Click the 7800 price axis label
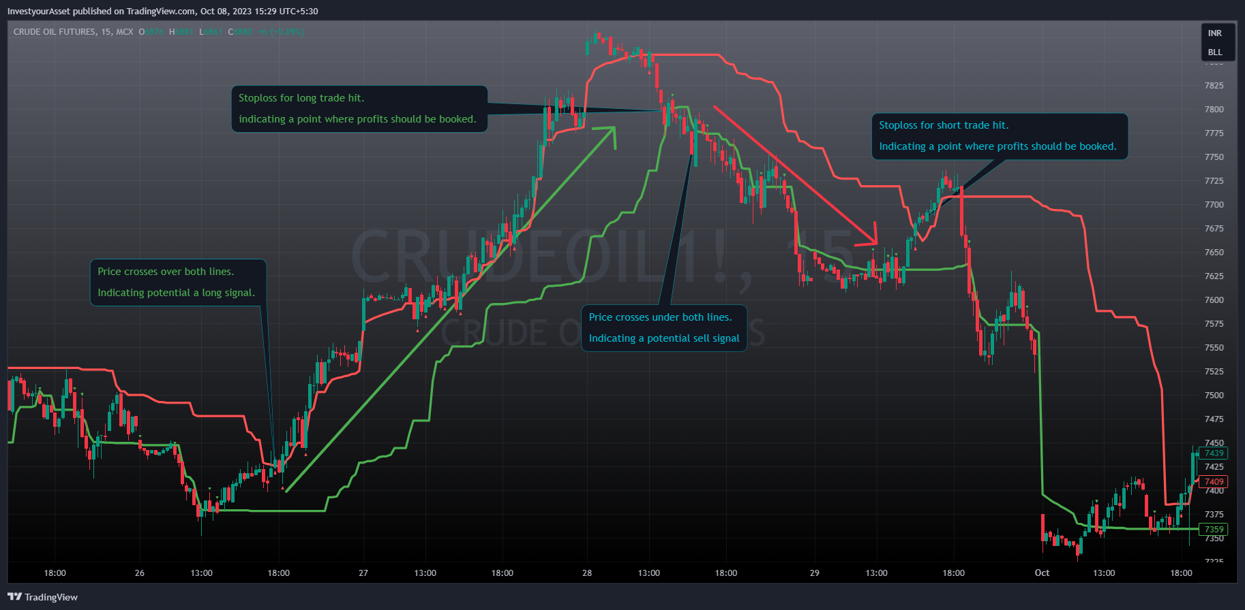This screenshot has width=1245, height=610. 1214,110
